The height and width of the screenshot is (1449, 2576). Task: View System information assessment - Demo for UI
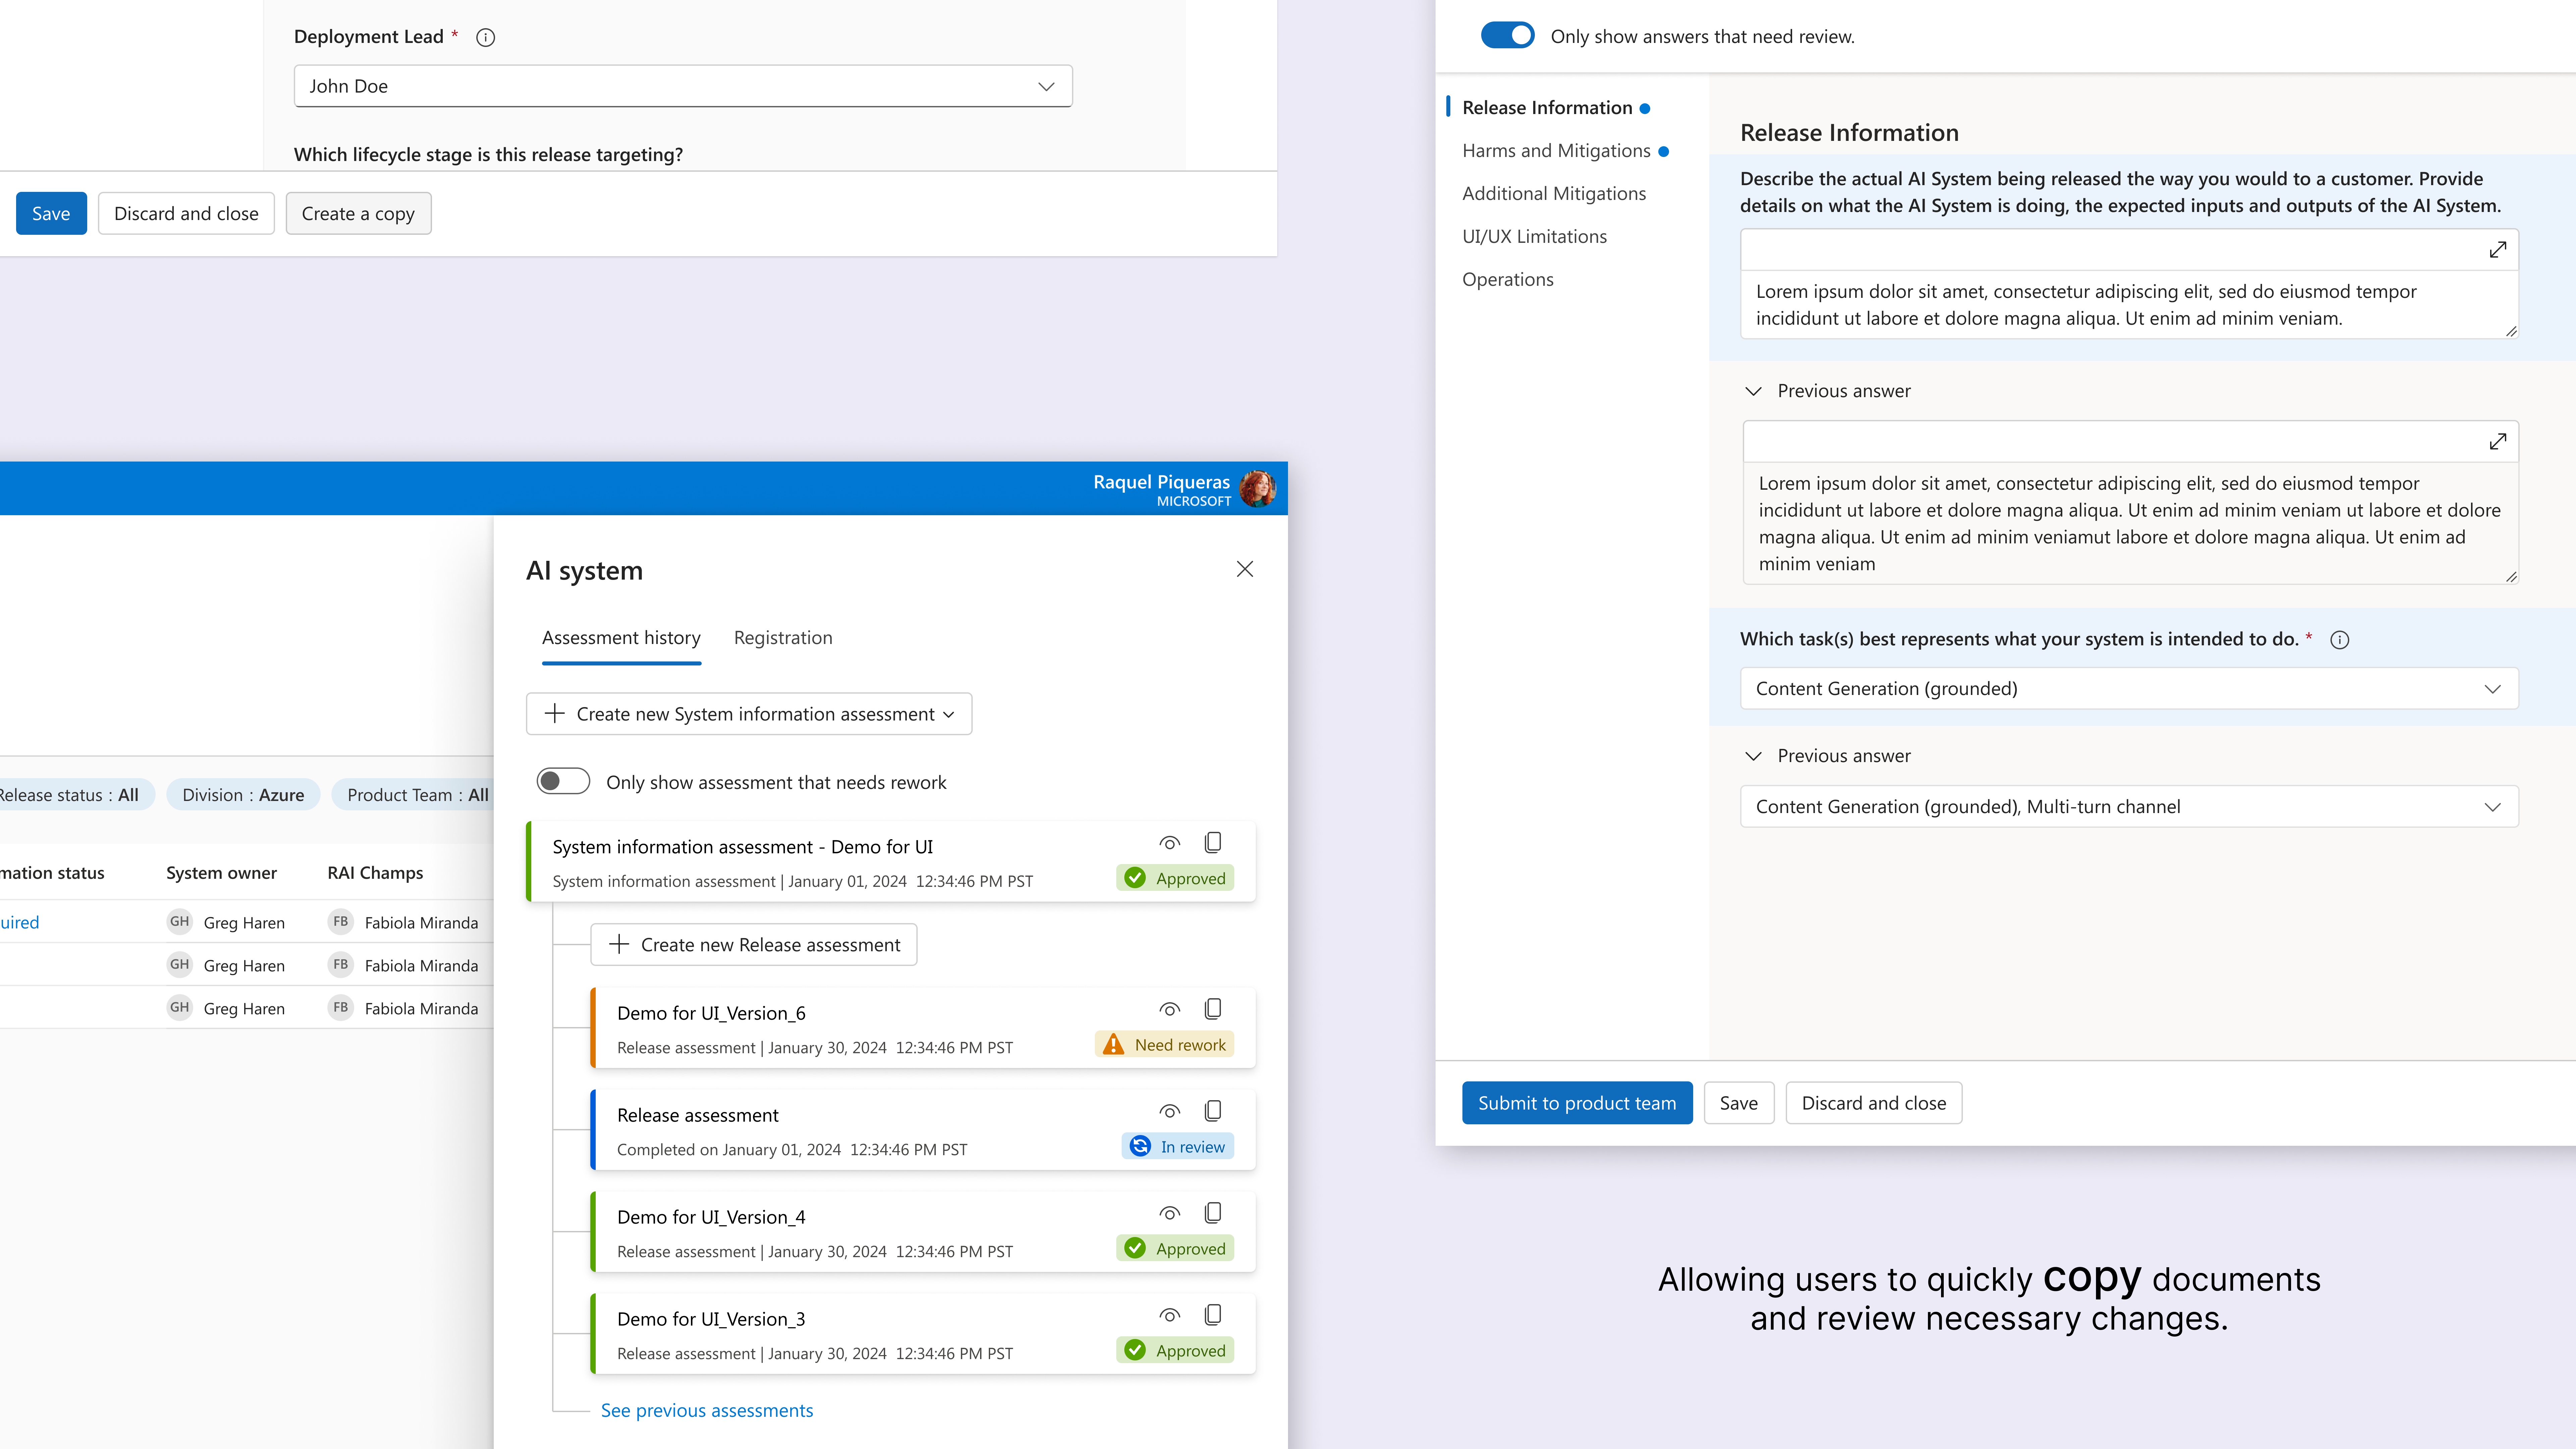pyautogui.click(x=1170, y=843)
